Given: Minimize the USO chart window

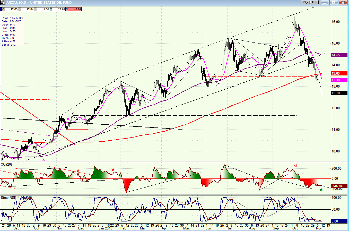Looking at the screenshot, I should click(x=325, y=2).
